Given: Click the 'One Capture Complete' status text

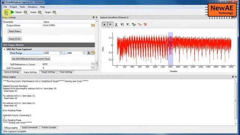Looking at the screenshot, I should pyautogui.click(x=15, y=132).
